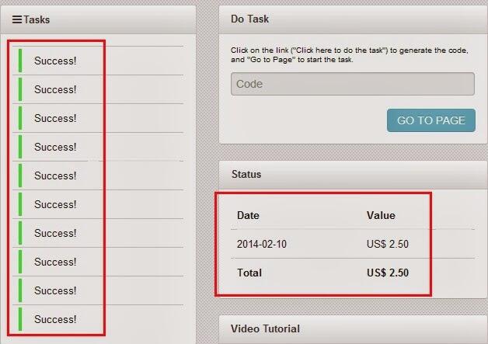Click the Status panel heading
488x344 pixels.
pyautogui.click(x=246, y=174)
